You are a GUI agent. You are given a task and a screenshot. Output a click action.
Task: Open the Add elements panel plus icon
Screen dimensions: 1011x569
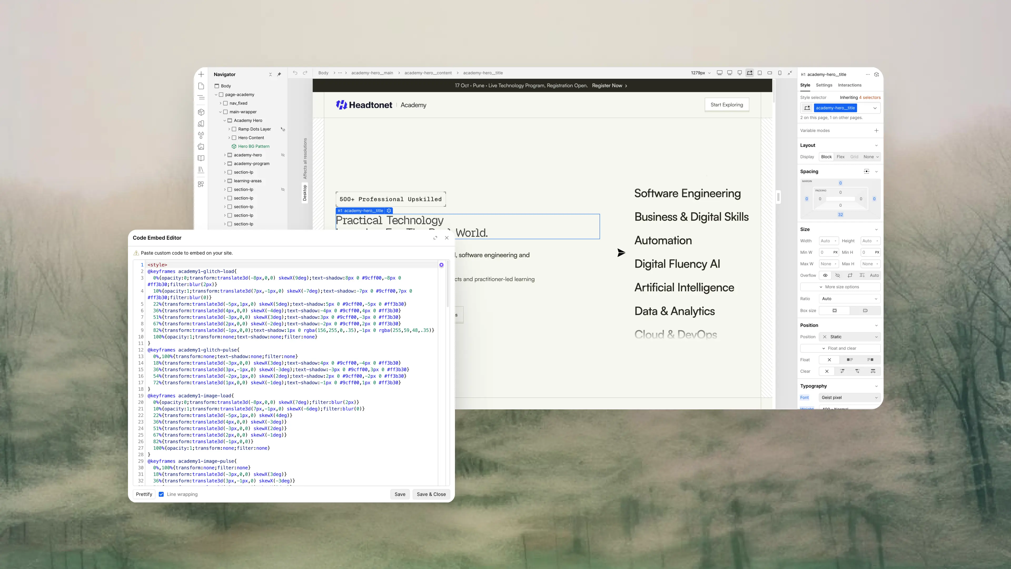pos(201,74)
